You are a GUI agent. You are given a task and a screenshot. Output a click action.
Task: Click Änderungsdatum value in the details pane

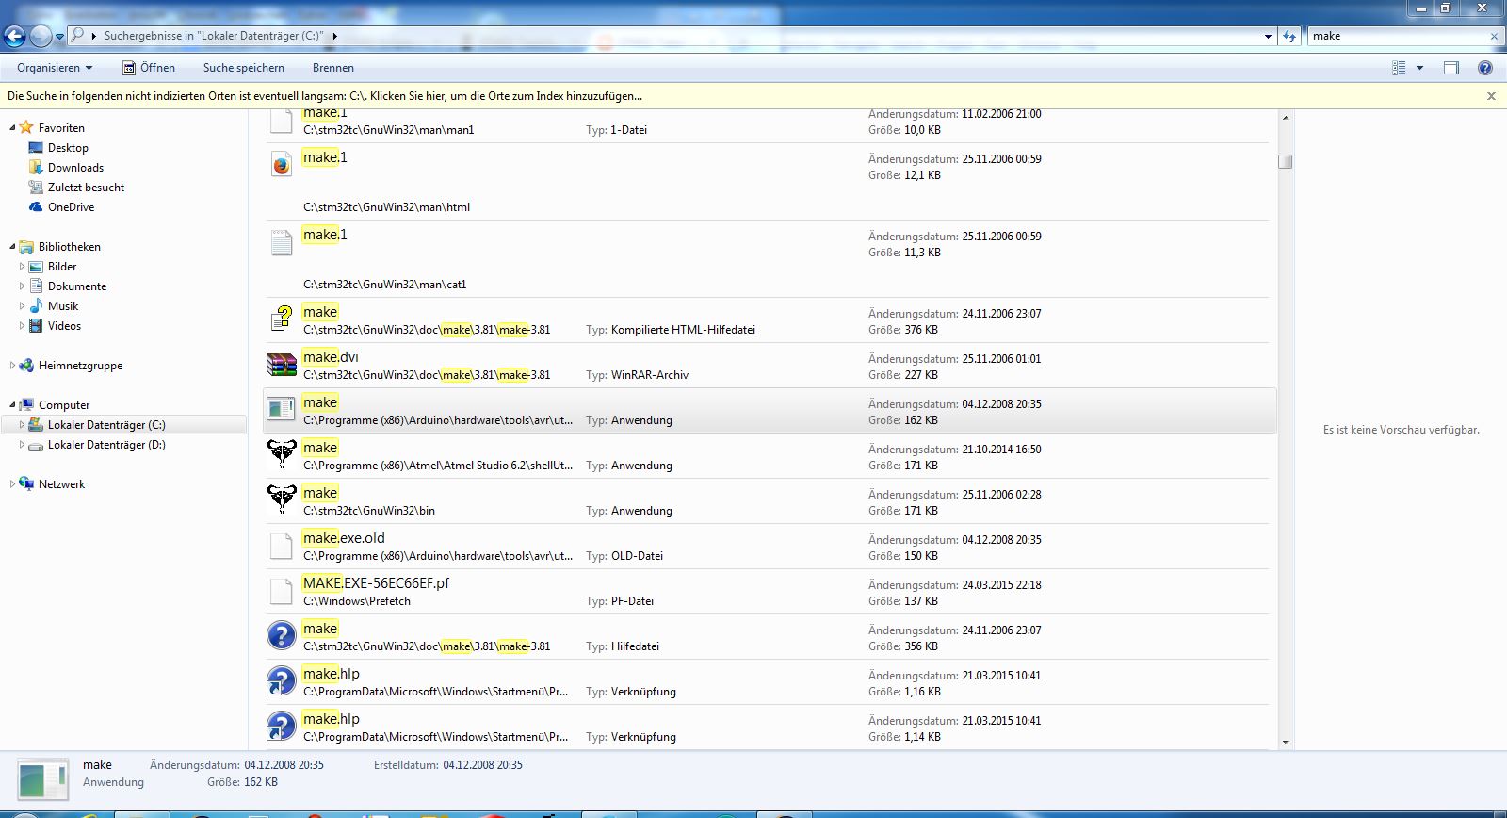(284, 765)
